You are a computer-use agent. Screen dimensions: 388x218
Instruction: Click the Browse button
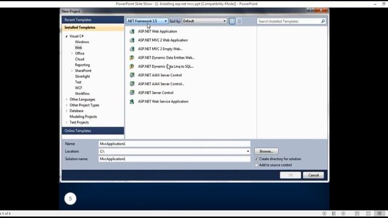(266, 151)
